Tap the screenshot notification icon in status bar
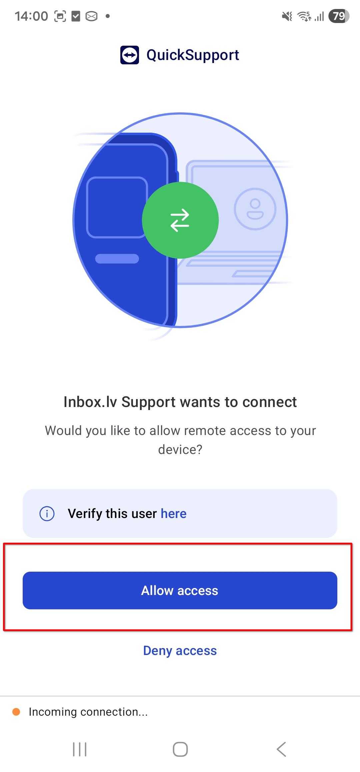The height and width of the screenshot is (772, 360). click(x=60, y=16)
